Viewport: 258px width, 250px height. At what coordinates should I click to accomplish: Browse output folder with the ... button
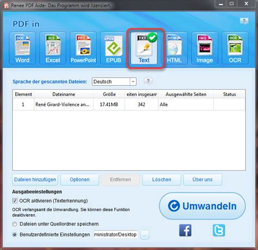point(145,235)
